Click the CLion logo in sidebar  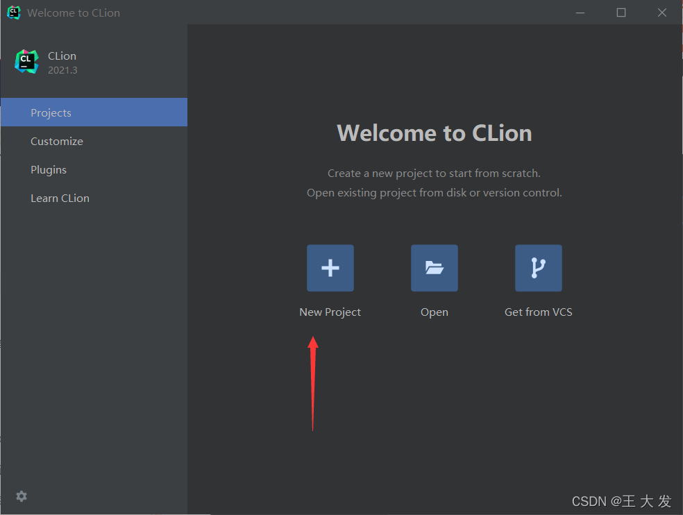tap(26, 62)
